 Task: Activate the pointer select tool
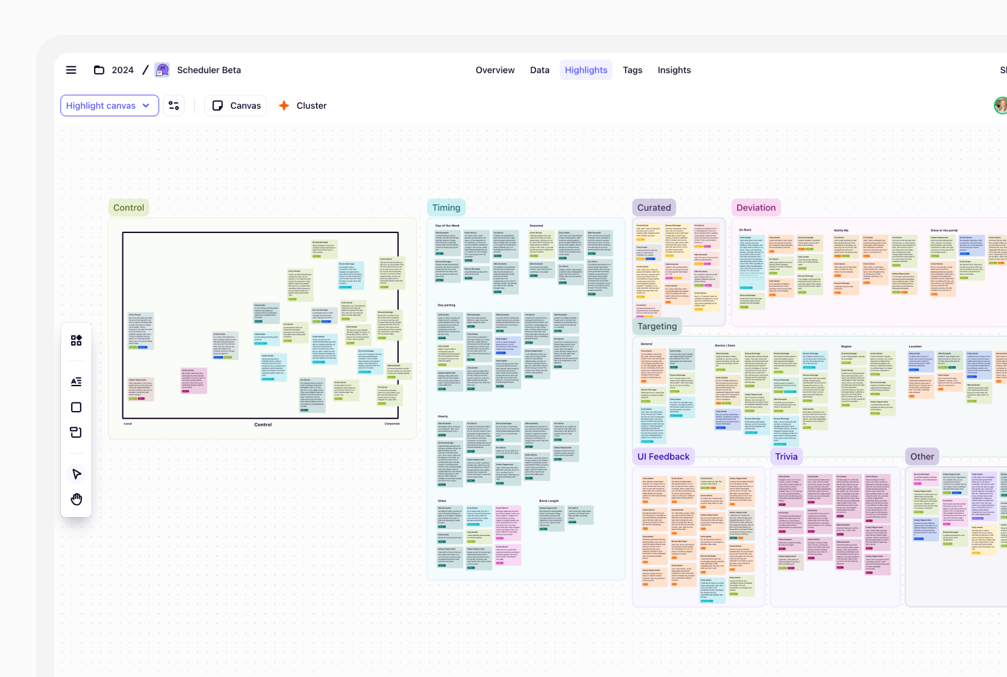(x=77, y=474)
